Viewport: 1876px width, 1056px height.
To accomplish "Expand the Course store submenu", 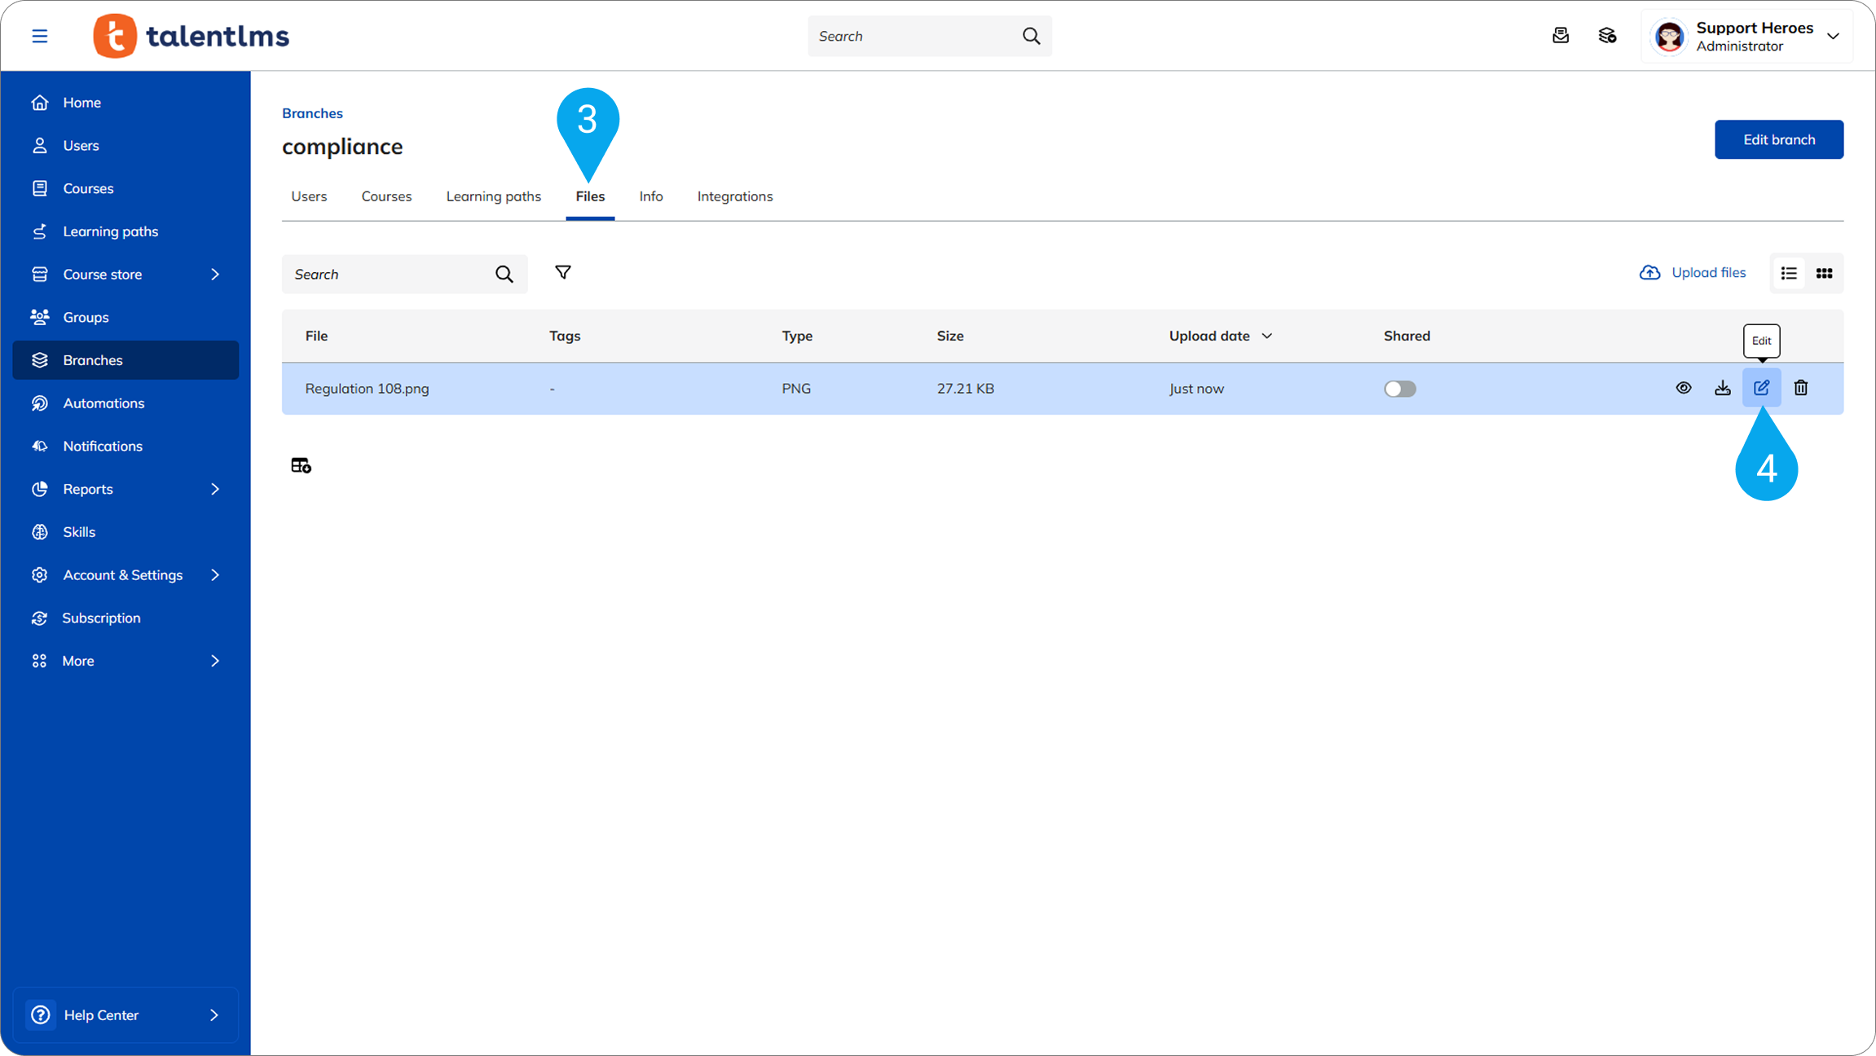I will pyautogui.click(x=215, y=275).
